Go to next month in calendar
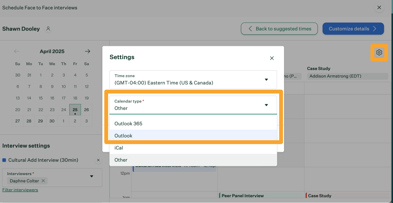The height and width of the screenshot is (203, 393). (x=87, y=51)
